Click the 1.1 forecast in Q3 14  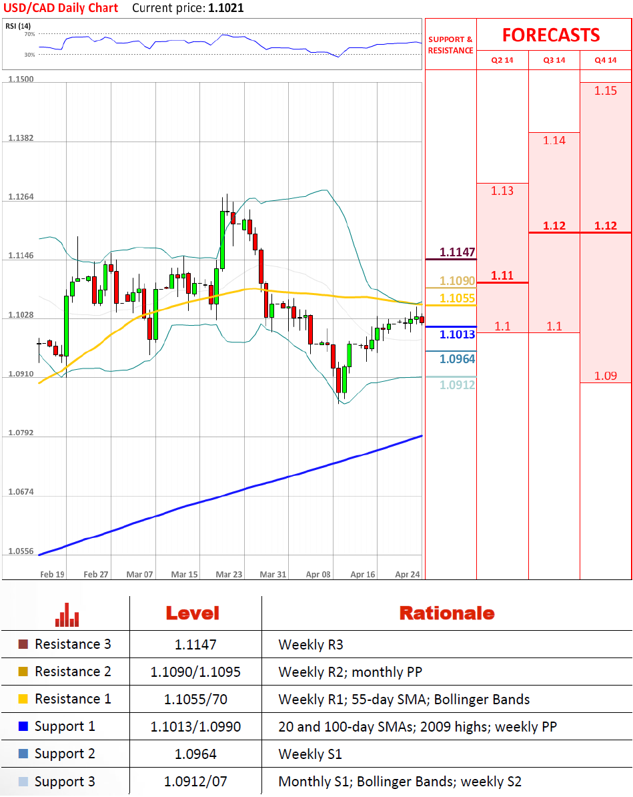(554, 326)
